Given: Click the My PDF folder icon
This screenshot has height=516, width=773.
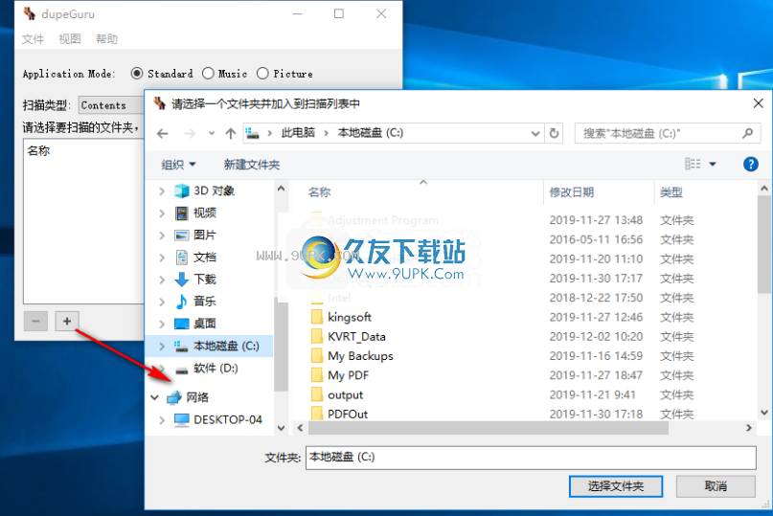Looking at the screenshot, I should coord(317,375).
